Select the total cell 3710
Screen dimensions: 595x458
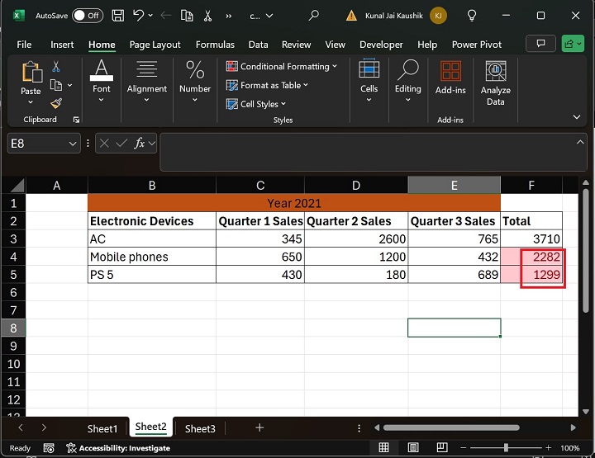531,238
